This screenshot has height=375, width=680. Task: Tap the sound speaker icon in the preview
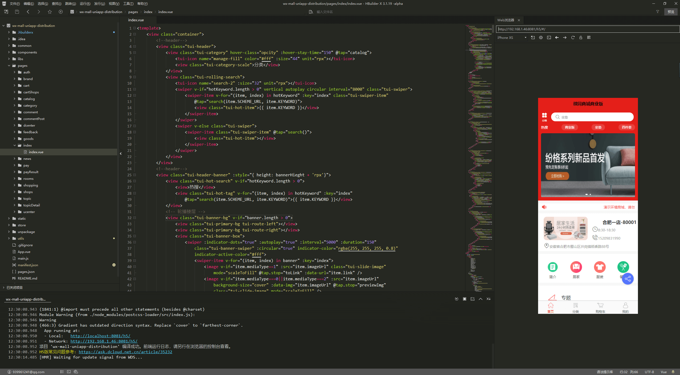pos(544,207)
